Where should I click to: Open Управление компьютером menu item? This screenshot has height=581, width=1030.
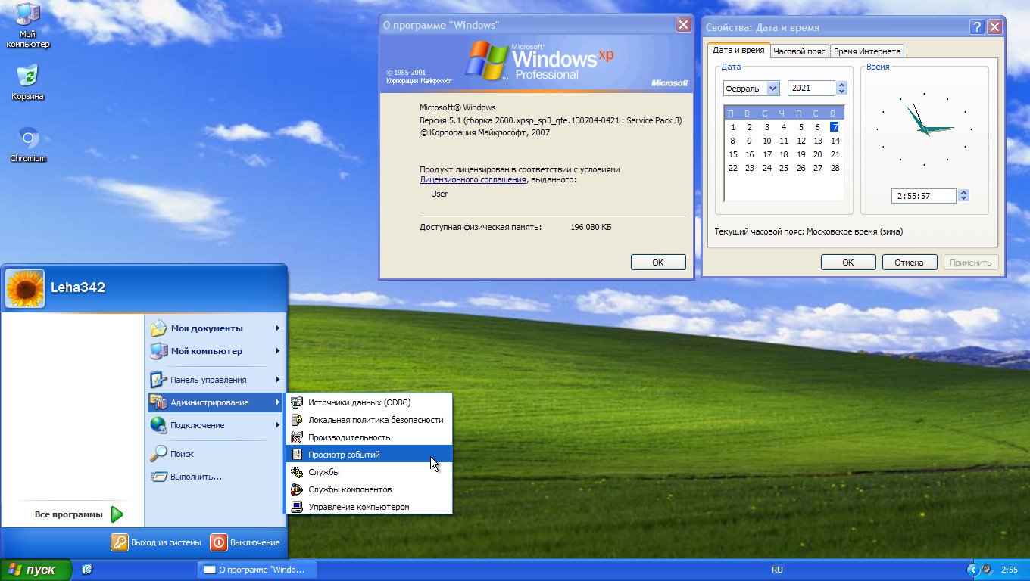(x=358, y=507)
